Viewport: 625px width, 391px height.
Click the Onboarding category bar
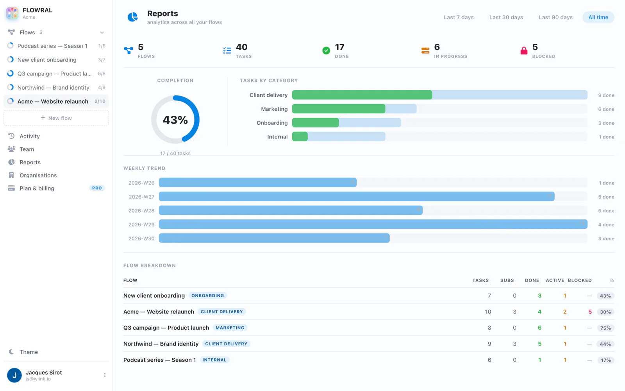click(439, 123)
